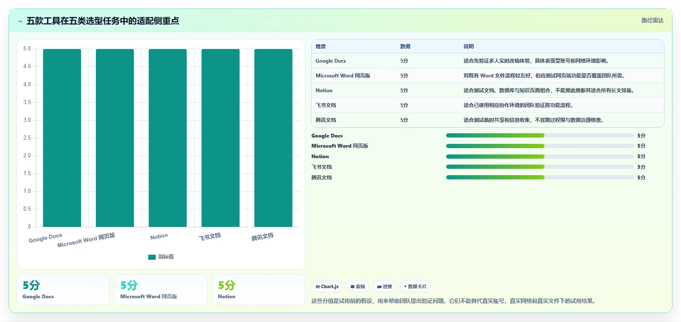Viewport: 681px width, 322px height.
Task: Select the 表格 chip
Action: 358,286
